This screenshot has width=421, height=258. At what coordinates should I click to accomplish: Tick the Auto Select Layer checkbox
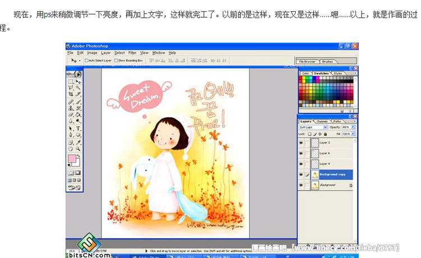tap(86, 61)
